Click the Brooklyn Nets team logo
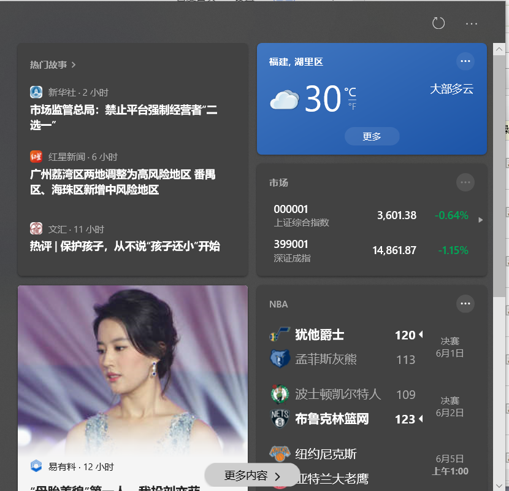 coord(279,418)
